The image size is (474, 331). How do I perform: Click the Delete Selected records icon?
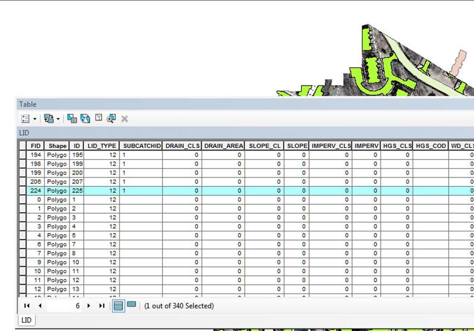point(124,118)
